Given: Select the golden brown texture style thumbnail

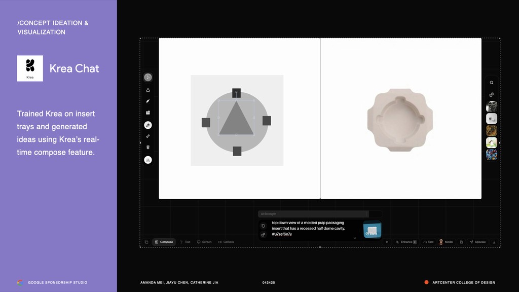Looking at the screenshot, I should (492, 130).
